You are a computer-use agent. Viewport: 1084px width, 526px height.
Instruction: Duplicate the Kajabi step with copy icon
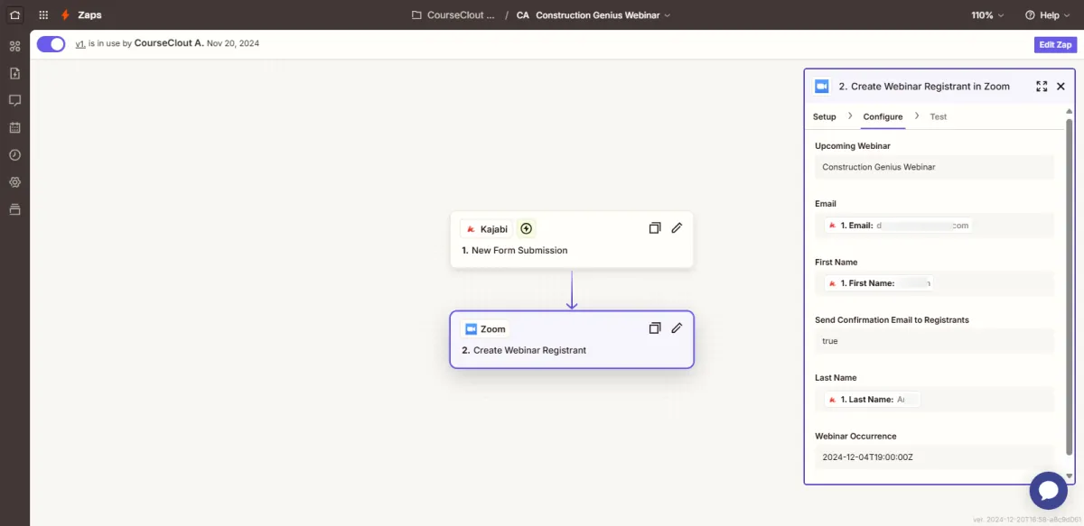655,228
